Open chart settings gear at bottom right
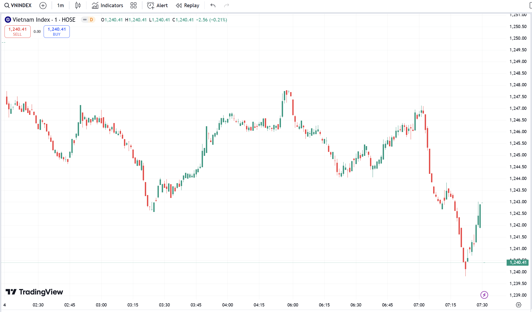The height and width of the screenshot is (312, 532). [519, 305]
